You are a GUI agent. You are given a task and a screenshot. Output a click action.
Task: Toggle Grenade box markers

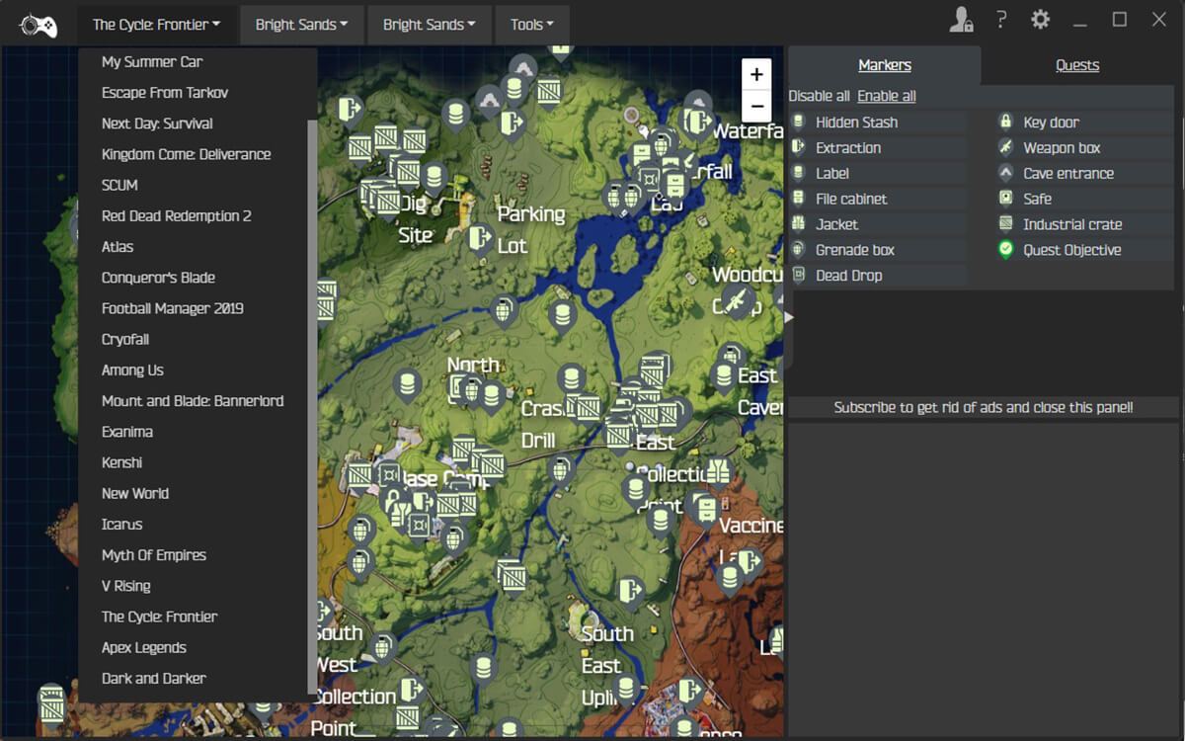[878, 251]
